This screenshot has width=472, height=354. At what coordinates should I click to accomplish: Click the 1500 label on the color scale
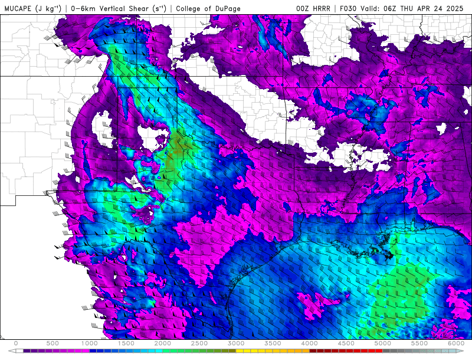126,343
